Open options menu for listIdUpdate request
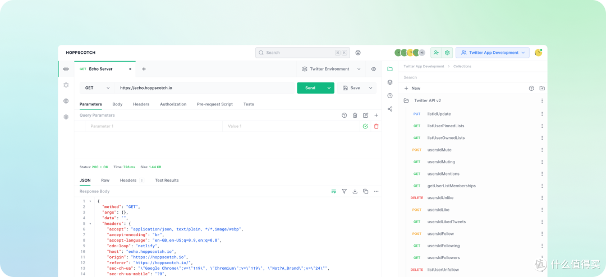This screenshot has height=277, width=606. (542, 114)
